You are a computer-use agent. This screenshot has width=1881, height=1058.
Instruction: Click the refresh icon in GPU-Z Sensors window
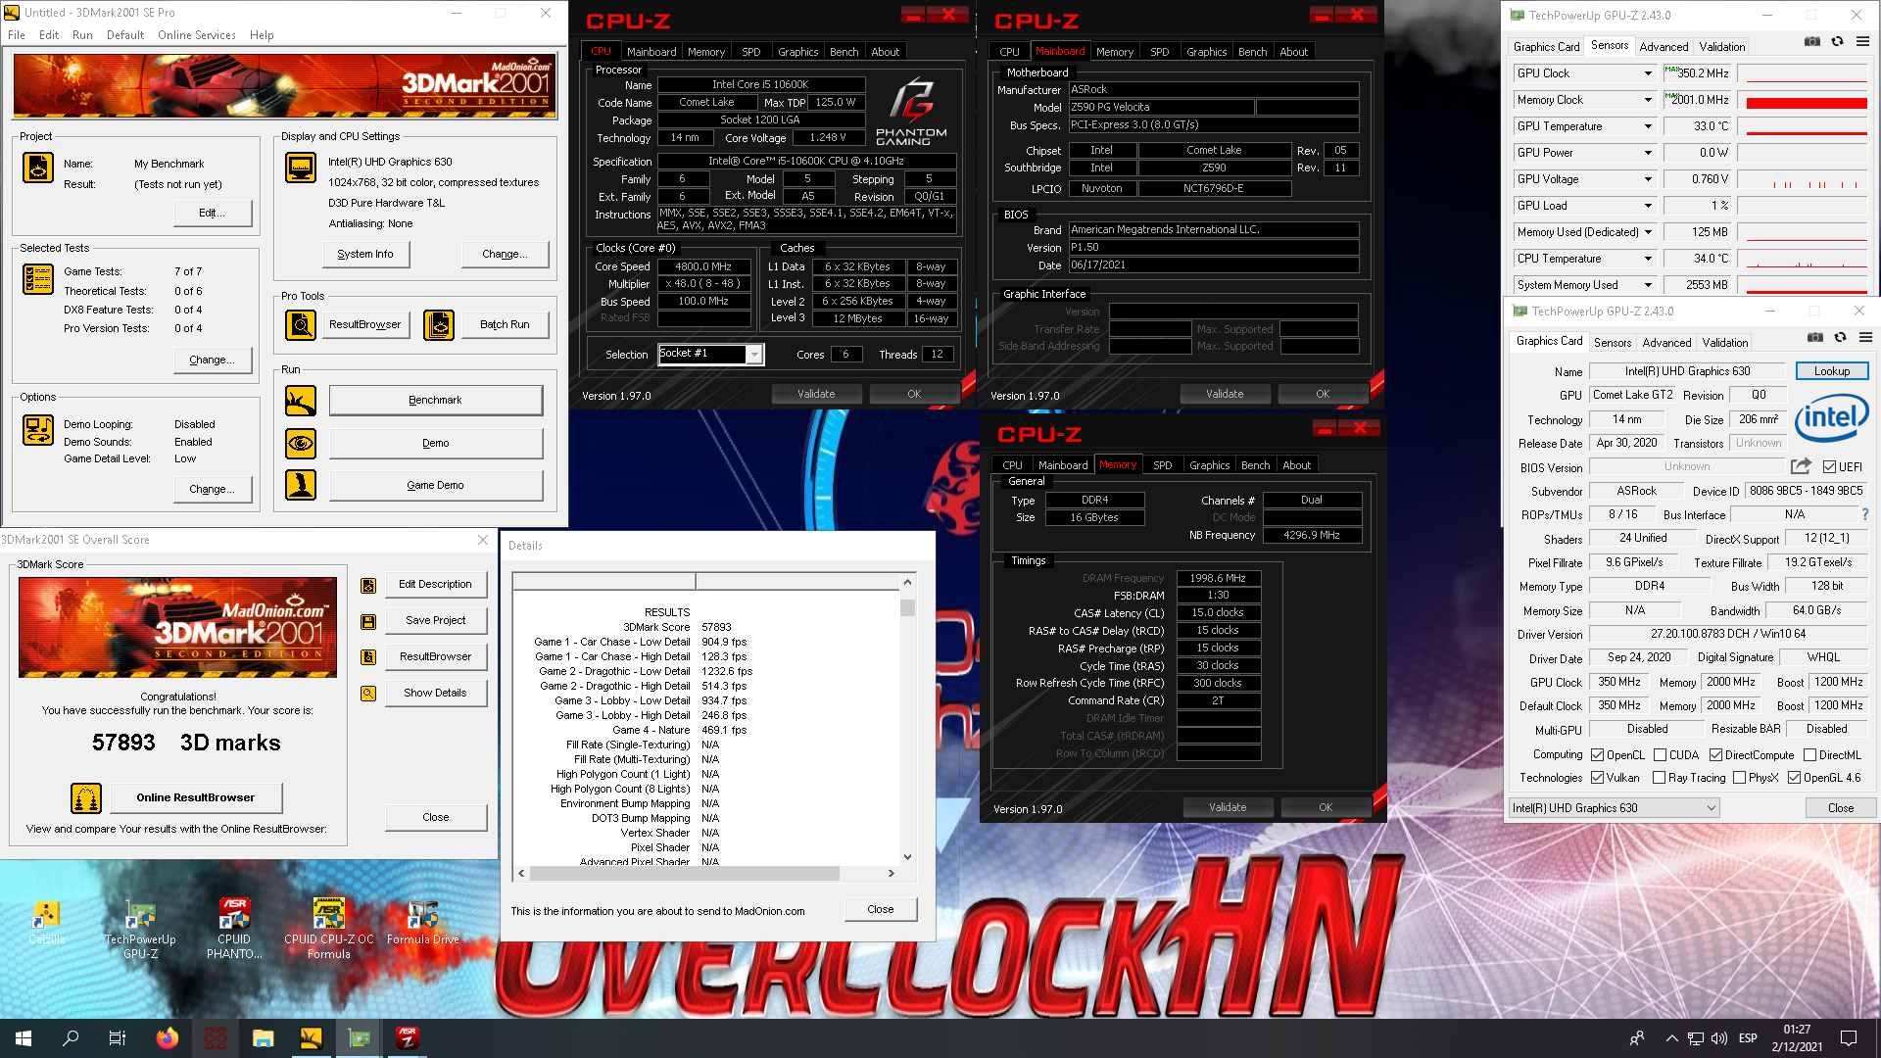(1838, 42)
